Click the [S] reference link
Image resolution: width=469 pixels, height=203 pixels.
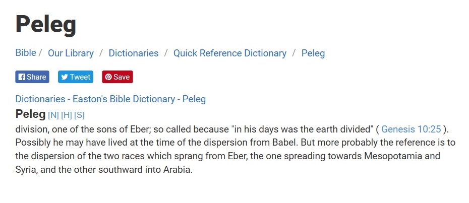79,115
